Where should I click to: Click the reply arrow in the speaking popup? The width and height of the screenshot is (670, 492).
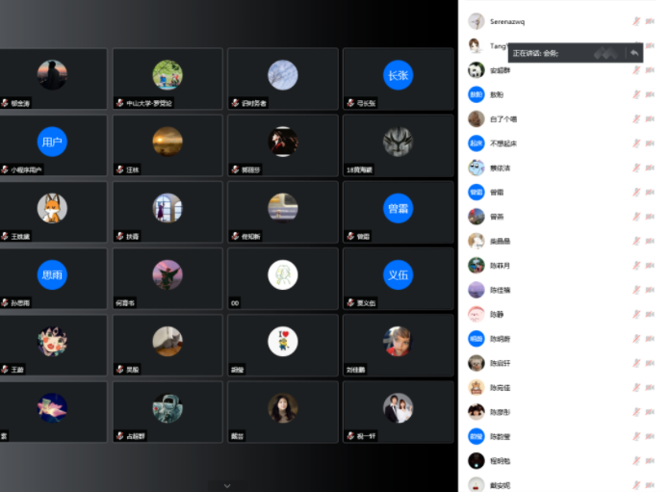(x=634, y=53)
